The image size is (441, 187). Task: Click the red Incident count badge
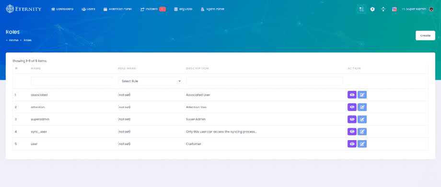coord(162,9)
